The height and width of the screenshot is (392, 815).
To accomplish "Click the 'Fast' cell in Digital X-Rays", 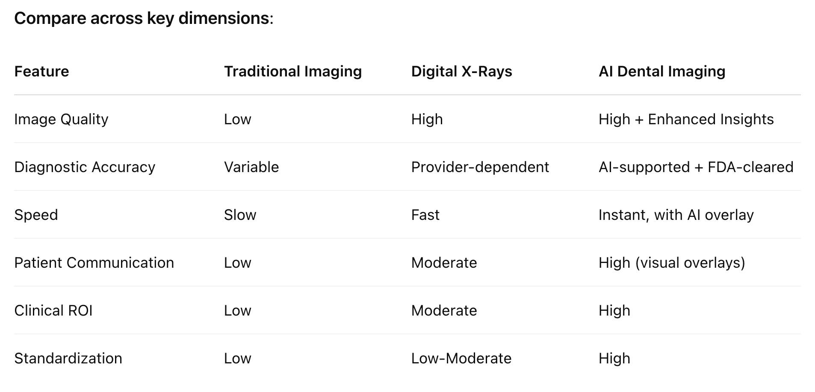I will point(425,215).
